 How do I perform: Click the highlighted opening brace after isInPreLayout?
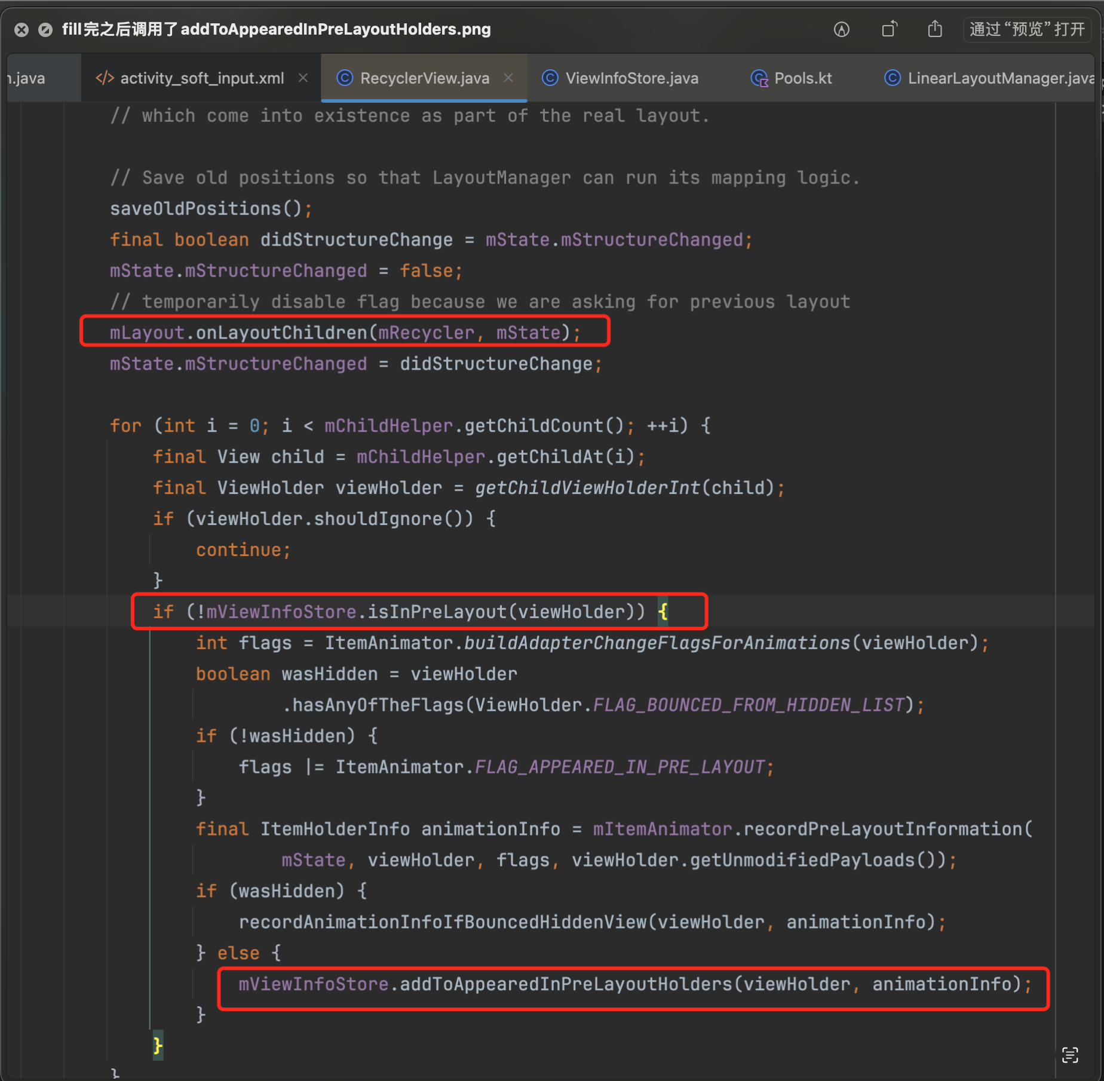(x=663, y=612)
